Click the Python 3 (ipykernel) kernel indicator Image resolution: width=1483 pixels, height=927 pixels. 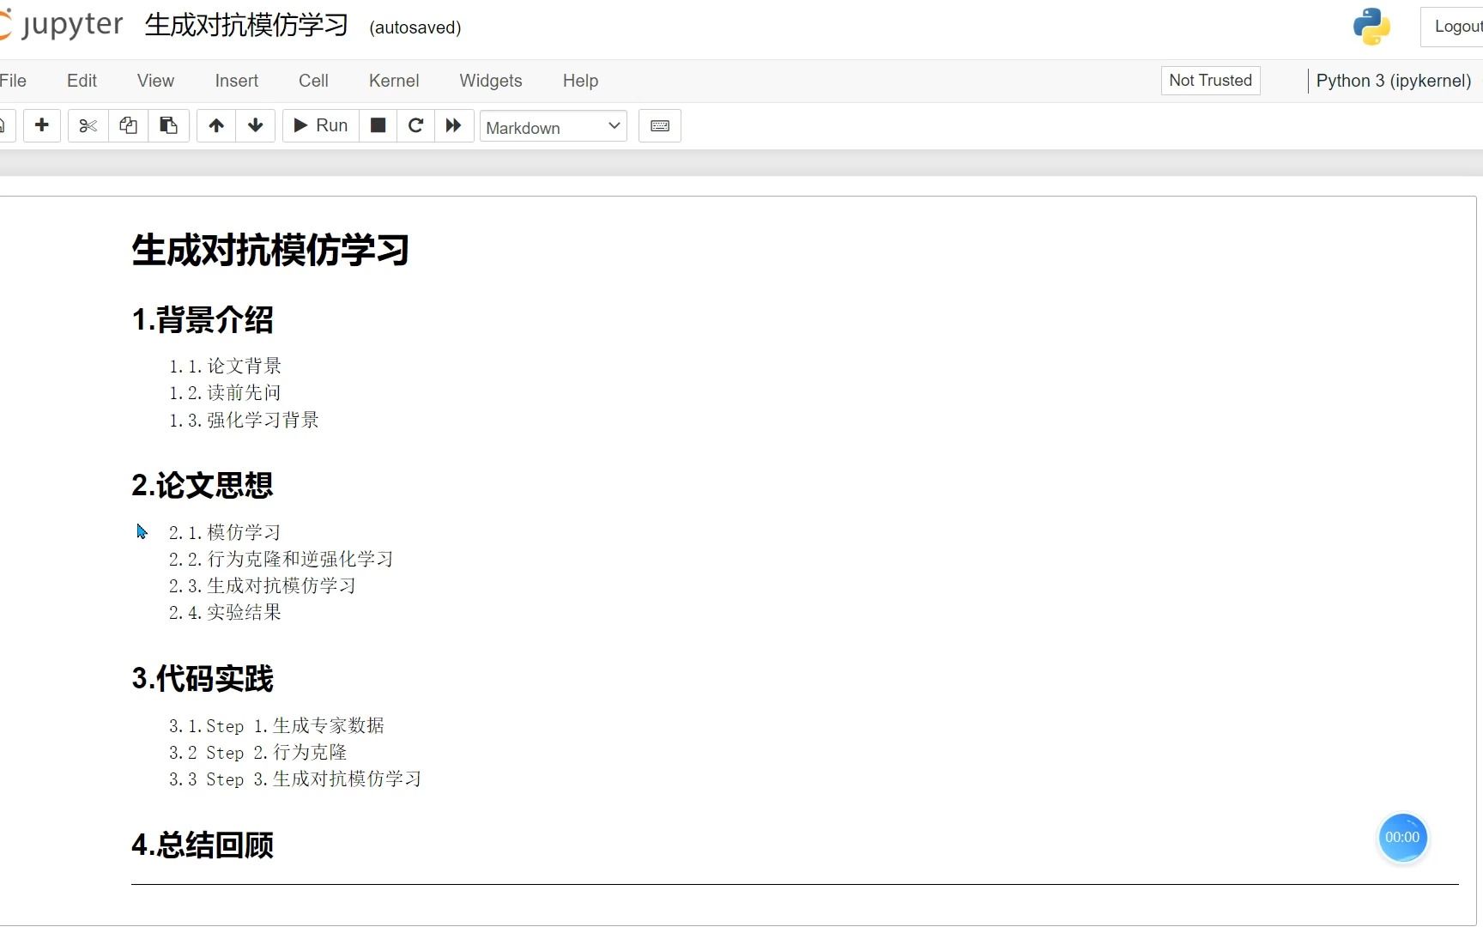pyautogui.click(x=1393, y=81)
